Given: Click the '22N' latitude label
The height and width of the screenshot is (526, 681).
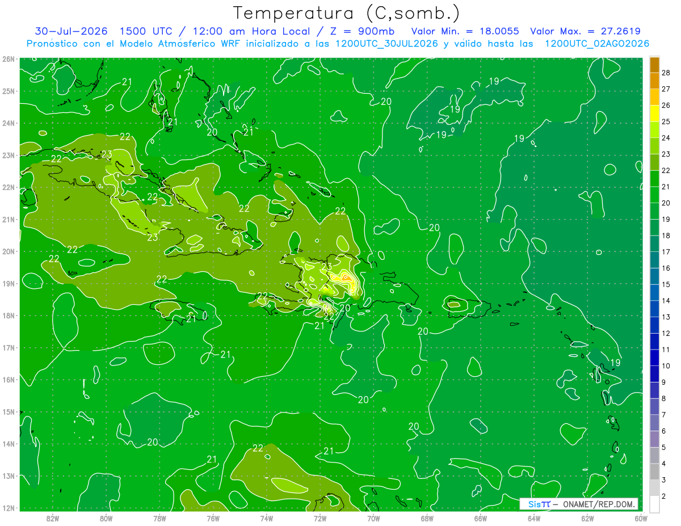Looking at the screenshot, I should 8,187.
